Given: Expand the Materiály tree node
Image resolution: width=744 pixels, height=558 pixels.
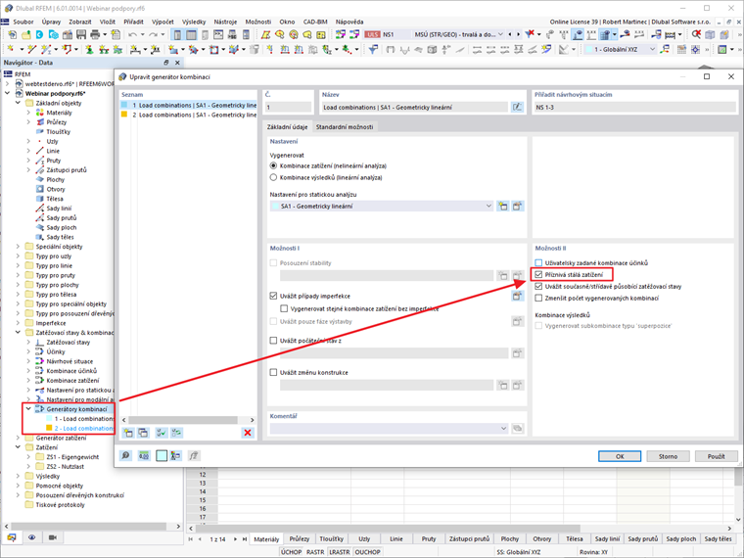Looking at the screenshot, I should pyautogui.click(x=28, y=113).
